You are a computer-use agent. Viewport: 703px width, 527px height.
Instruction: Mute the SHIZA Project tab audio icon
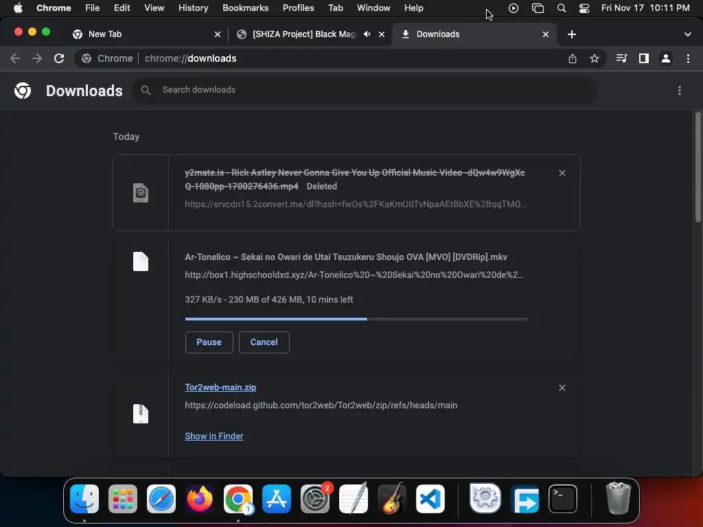(367, 34)
